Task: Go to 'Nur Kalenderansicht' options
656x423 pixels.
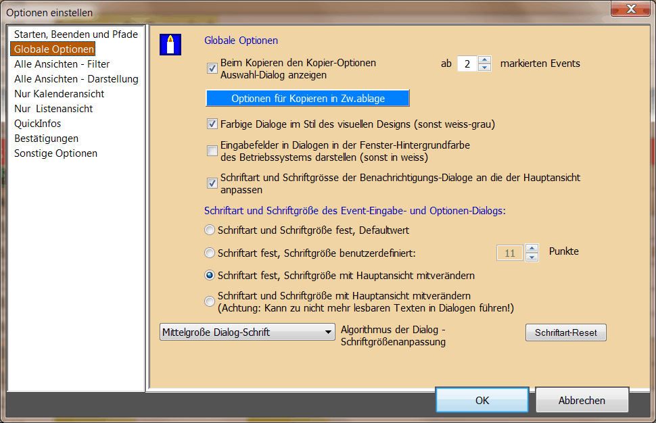Action: tap(59, 94)
